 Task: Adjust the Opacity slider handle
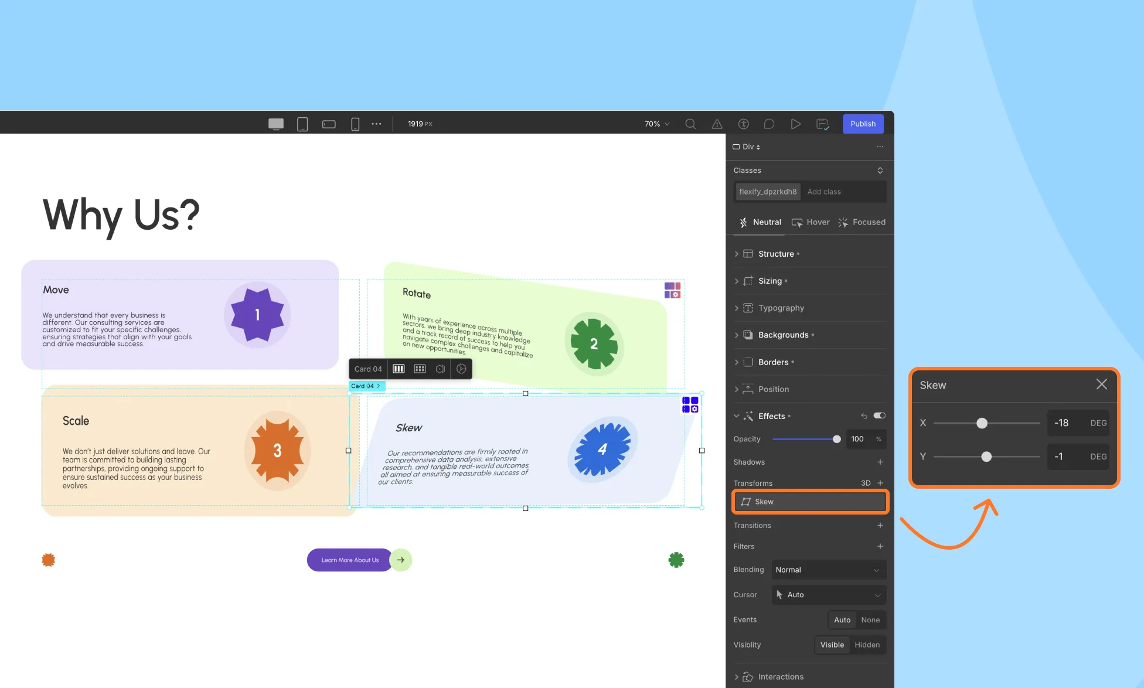coord(836,439)
